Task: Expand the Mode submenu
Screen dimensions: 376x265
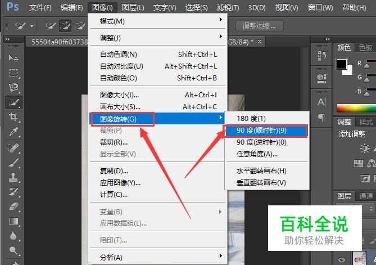Action: pos(157,21)
